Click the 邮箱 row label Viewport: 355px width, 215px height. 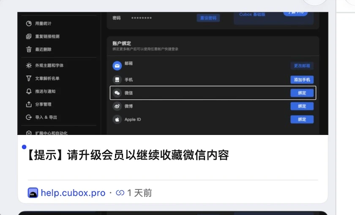(x=128, y=64)
